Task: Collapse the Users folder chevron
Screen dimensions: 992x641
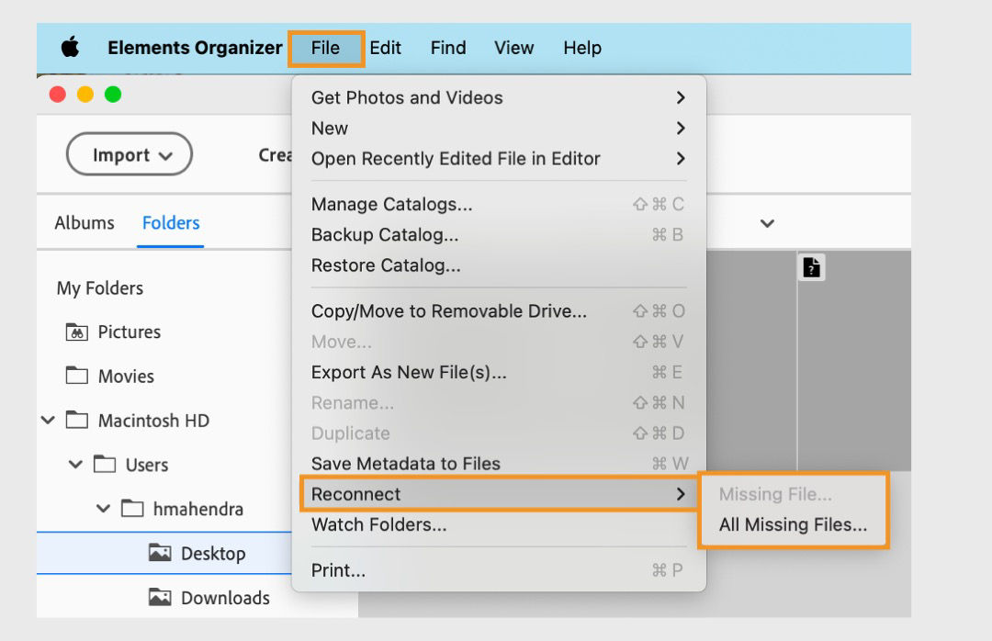Action: pos(75,465)
